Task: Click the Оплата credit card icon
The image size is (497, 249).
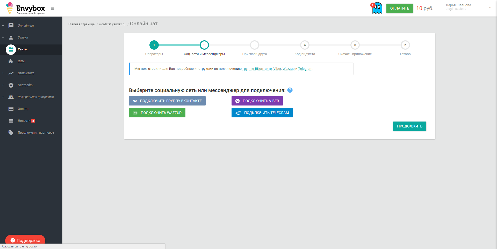Action: (x=11, y=109)
